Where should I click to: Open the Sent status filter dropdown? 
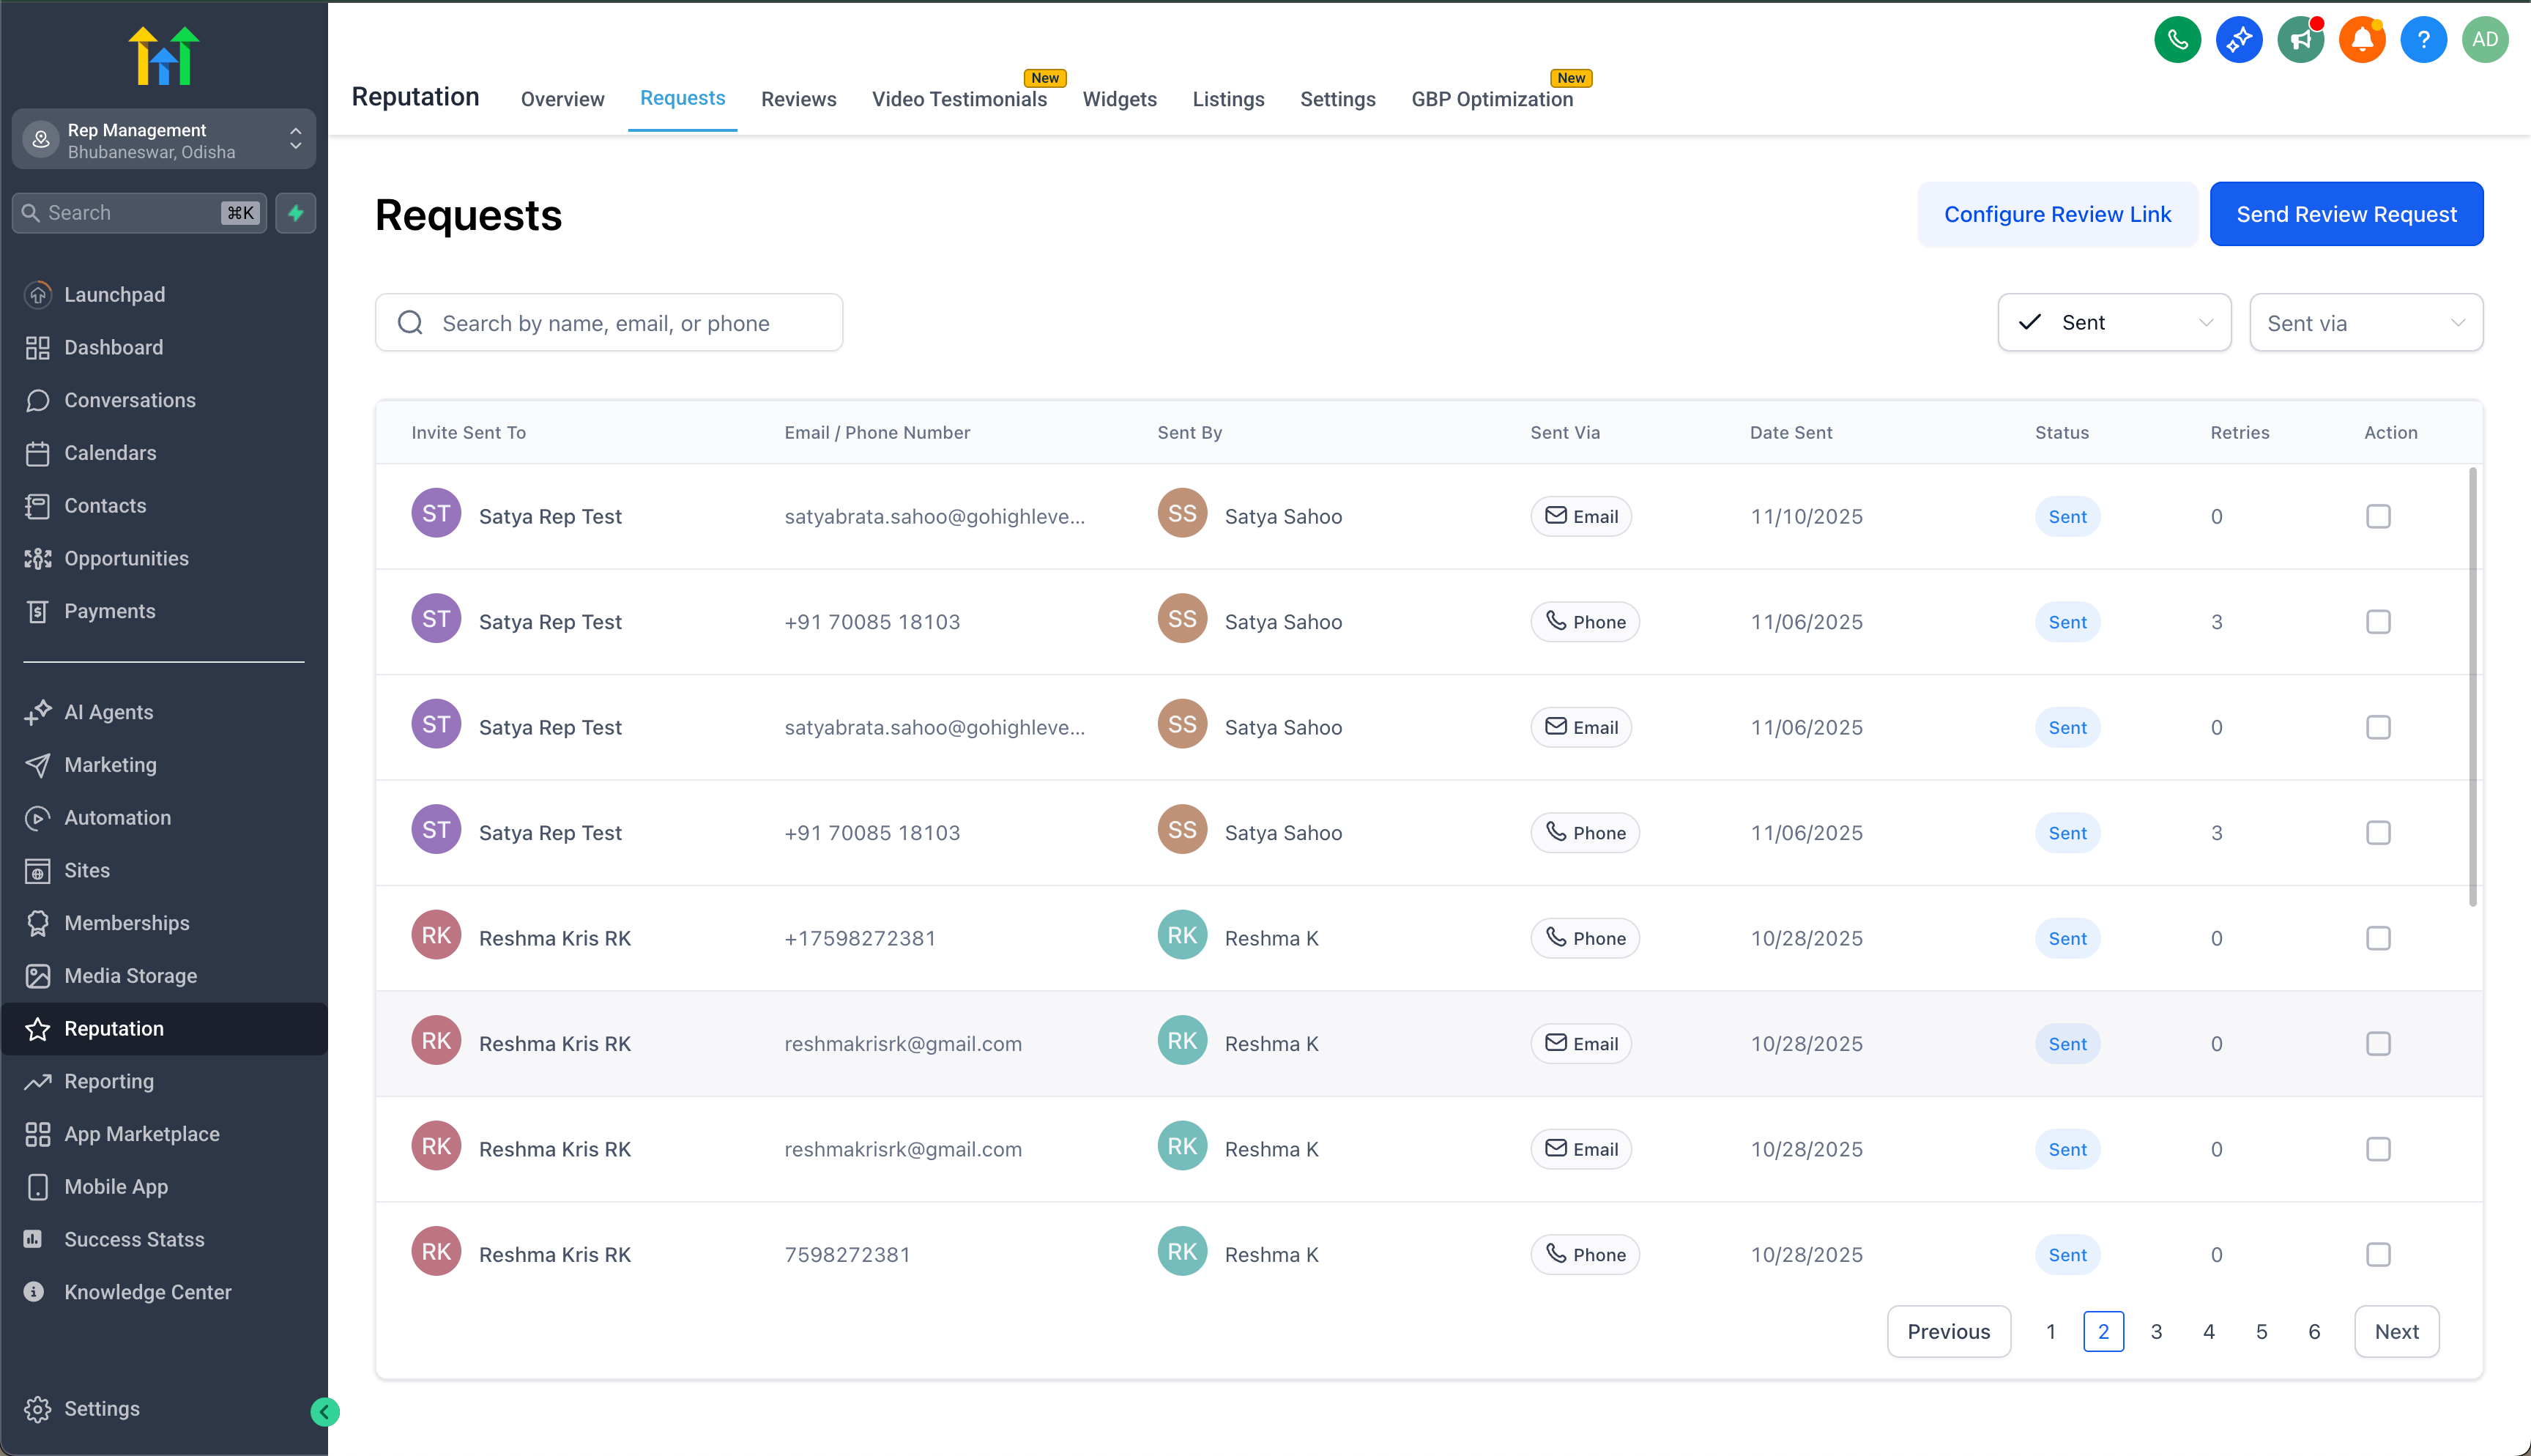coord(2114,323)
